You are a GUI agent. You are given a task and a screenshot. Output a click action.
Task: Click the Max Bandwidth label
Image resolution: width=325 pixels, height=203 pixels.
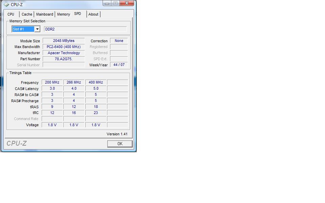[27, 47]
